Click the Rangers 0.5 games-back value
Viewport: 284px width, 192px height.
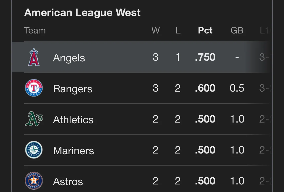[237, 88]
